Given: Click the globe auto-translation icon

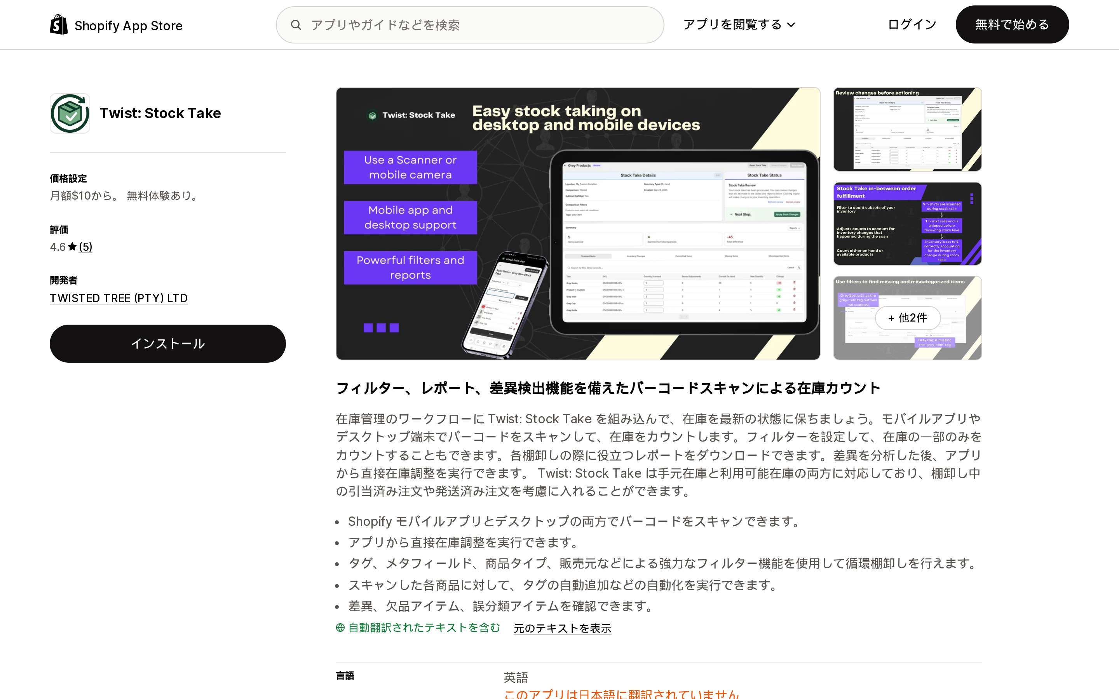Looking at the screenshot, I should point(340,627).
